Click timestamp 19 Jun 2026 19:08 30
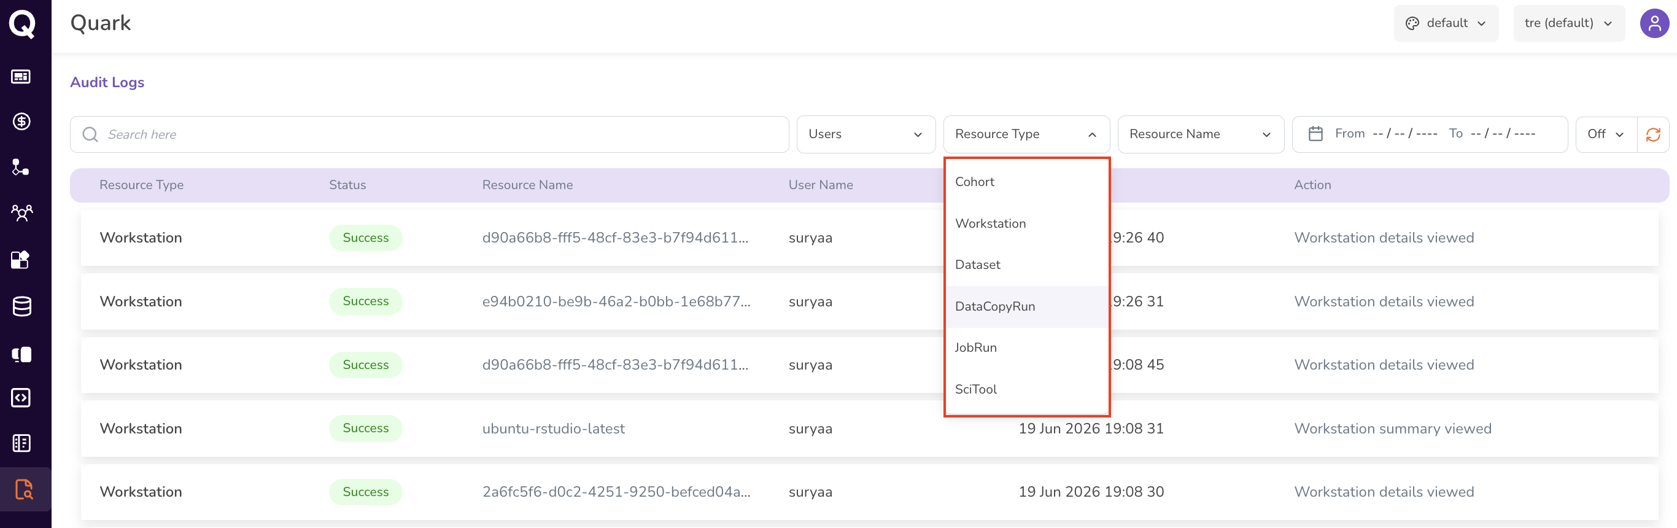Viewport: 1677px width, 528px height. [1091, 492]
